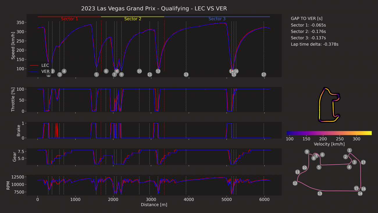The height and width of the screenshot is (213, 378).
Task: Select the LEC legend entry
Action: (39, 65)
